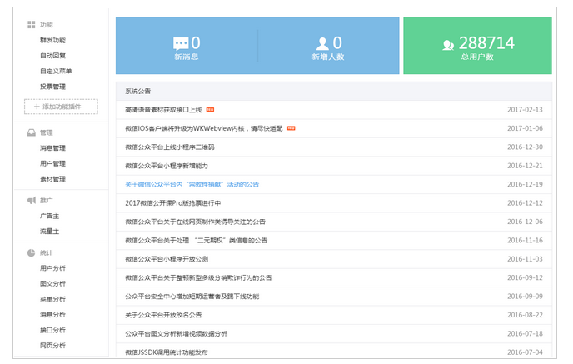This screenshot has width=573, height=364.
Task: Open 群发功能 in the sidebar
Action: pyautogui.click(x=52, y=40)
